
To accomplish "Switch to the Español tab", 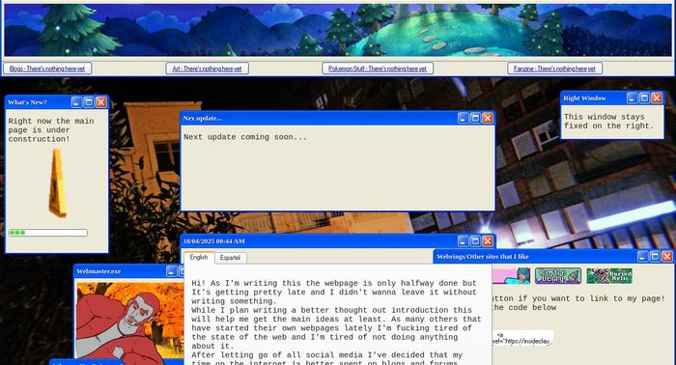I will coord(230,258).
